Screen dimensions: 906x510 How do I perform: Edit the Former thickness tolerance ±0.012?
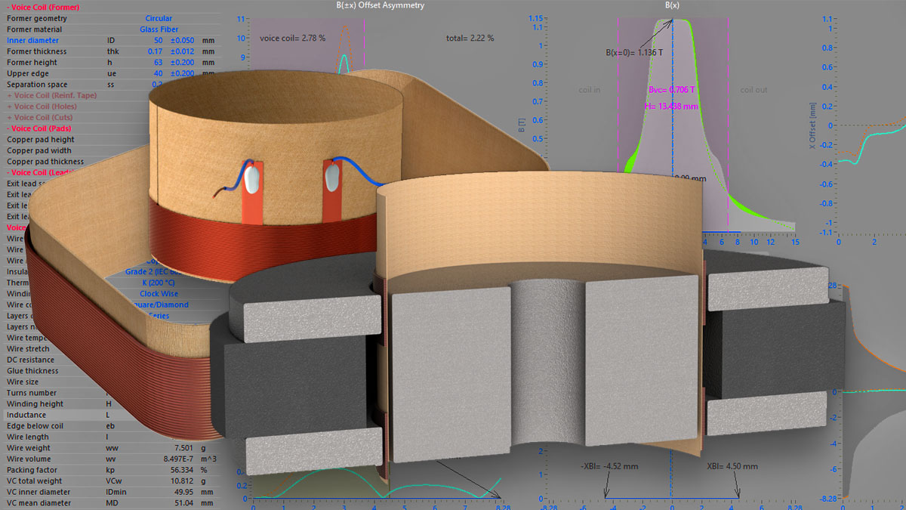182,51
